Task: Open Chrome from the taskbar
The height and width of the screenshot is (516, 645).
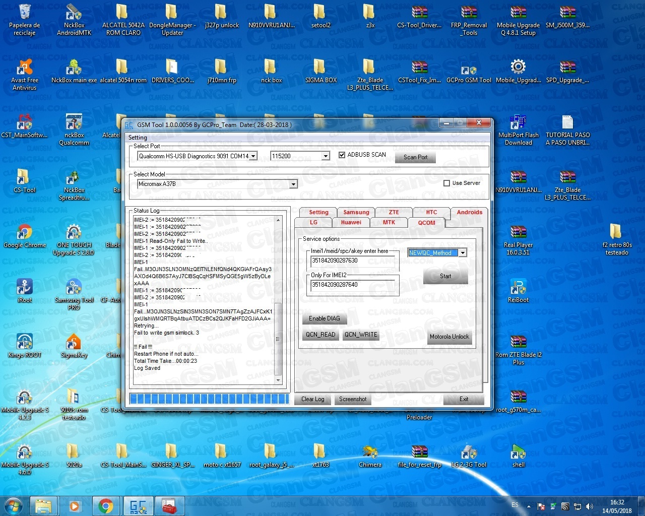Action: pyautogui.click(x=105, y=505)
